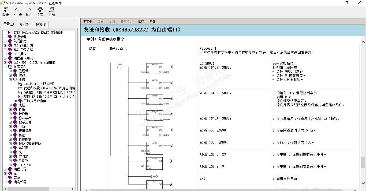366x191 pixels.
Task: Click the 库 book icon
Action: [10, 173]
